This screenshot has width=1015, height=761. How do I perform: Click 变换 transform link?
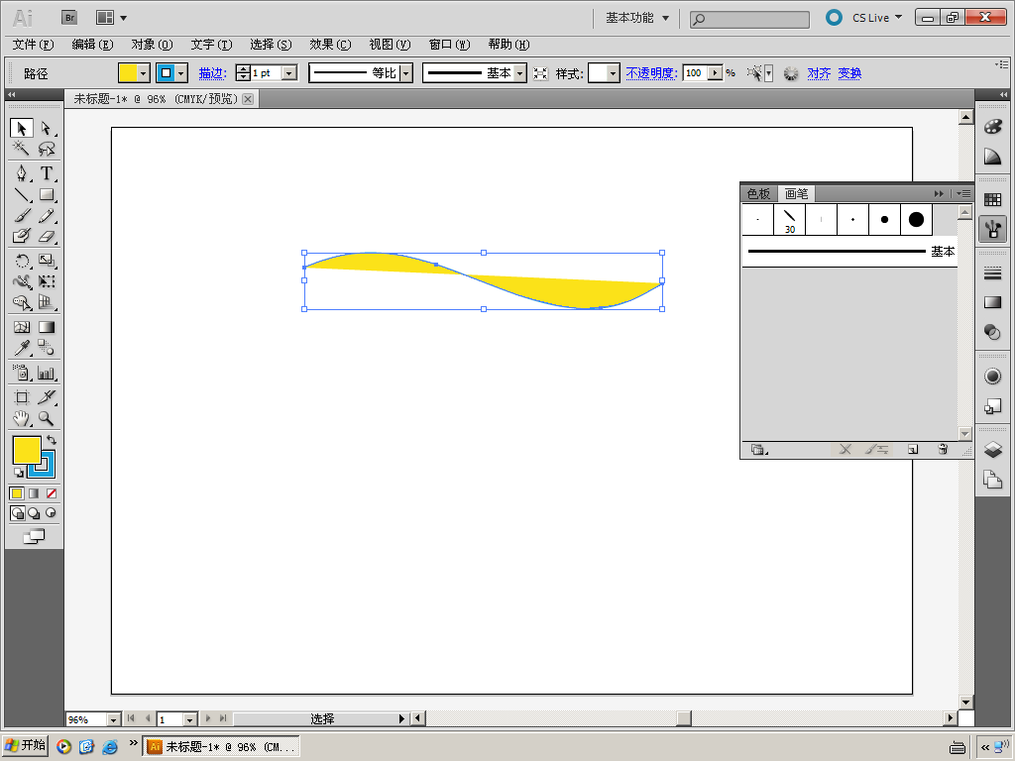click(849, 73)
